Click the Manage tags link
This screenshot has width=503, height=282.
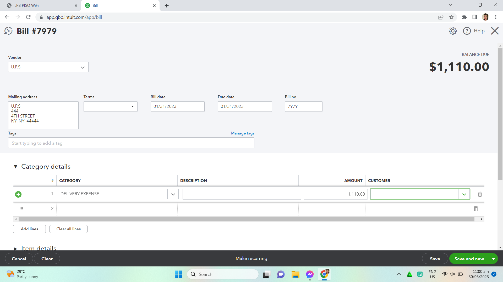[243, 133]
